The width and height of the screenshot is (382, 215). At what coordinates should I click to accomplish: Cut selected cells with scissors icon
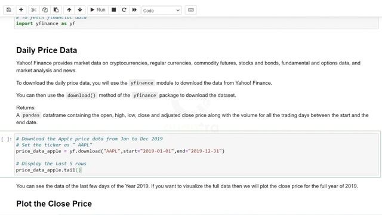33,10
